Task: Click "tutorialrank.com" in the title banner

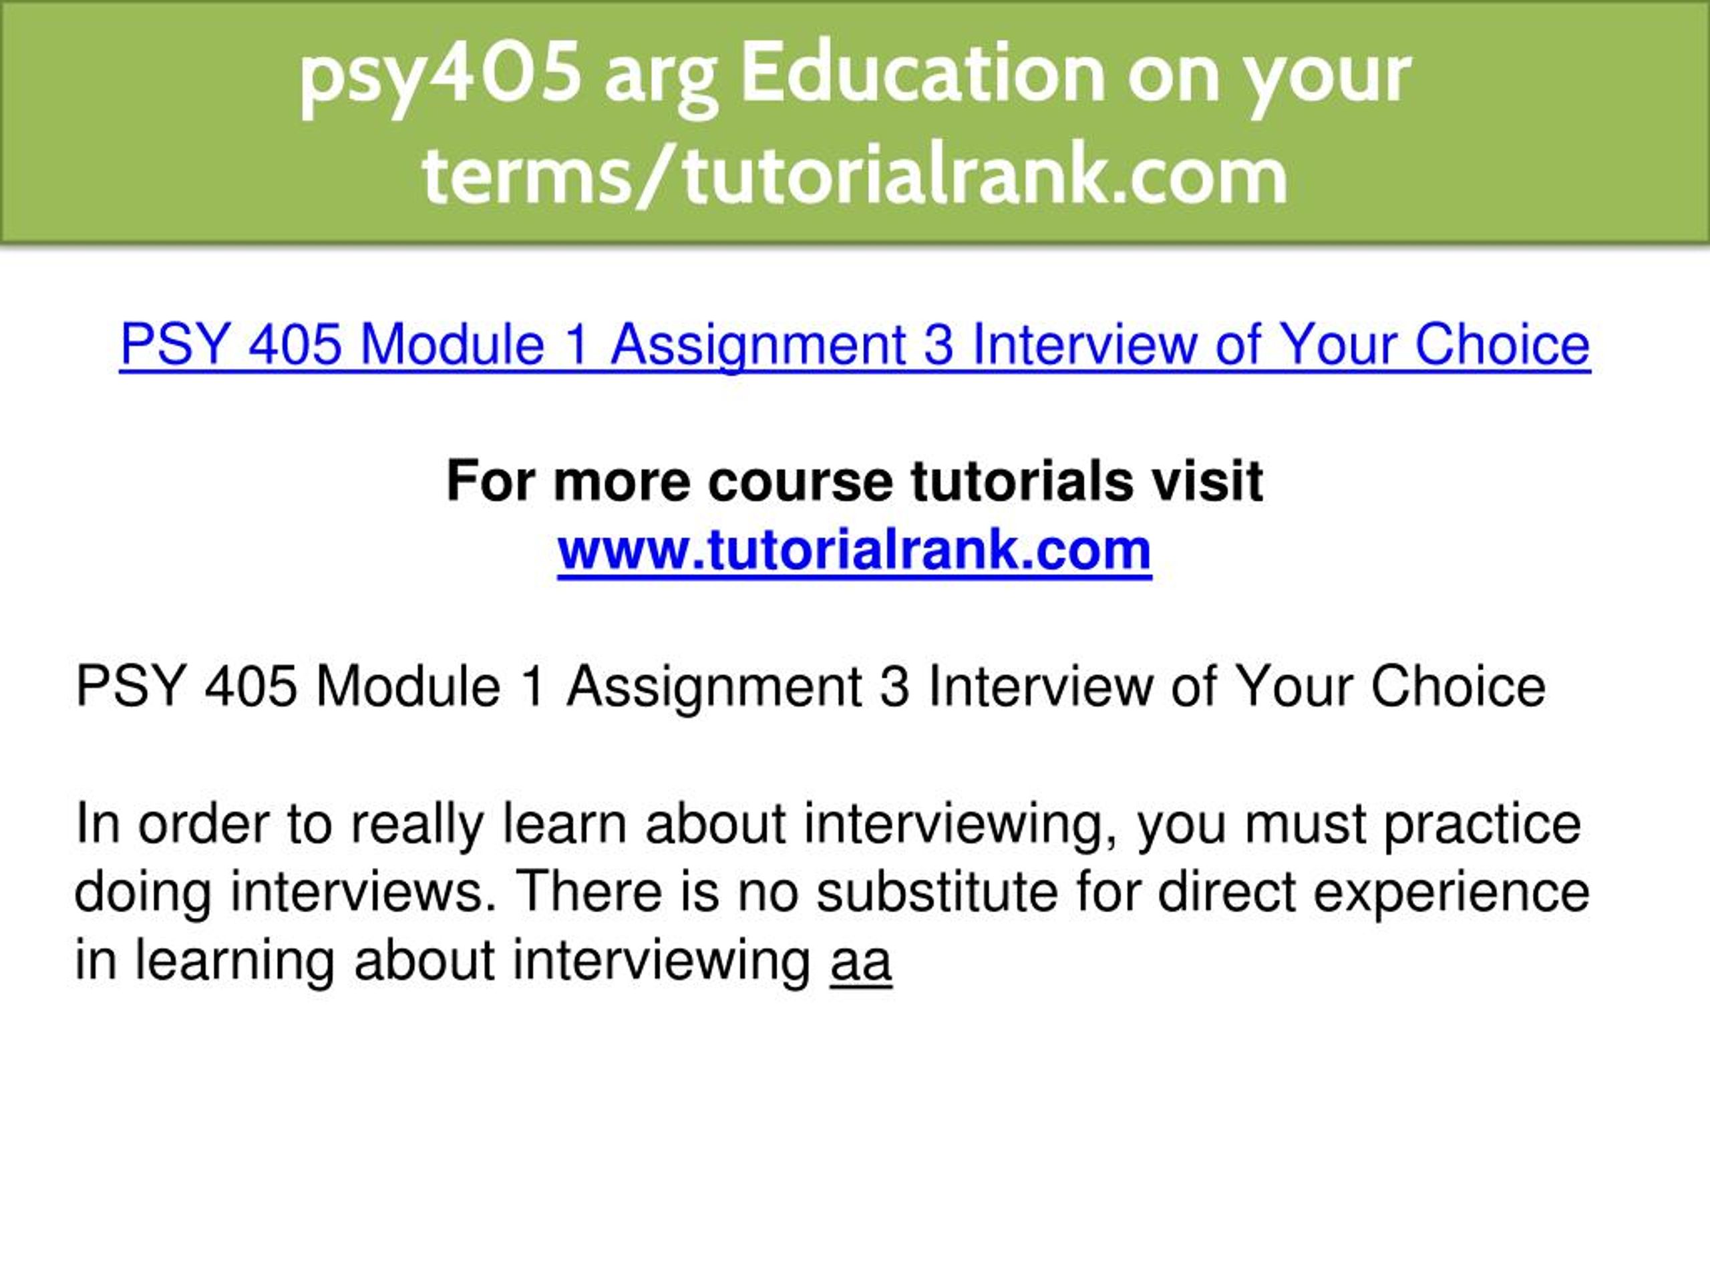Action: 986,176
